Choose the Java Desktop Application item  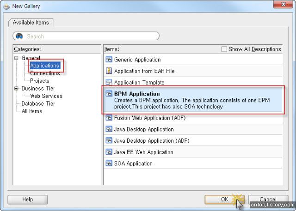193,129
